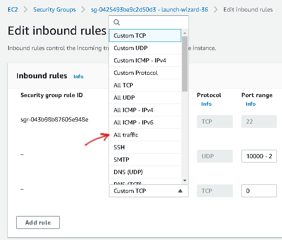This screenshot has width=282, height=240.
Task: Choose SSH rule type
Action: pos(145,147)
